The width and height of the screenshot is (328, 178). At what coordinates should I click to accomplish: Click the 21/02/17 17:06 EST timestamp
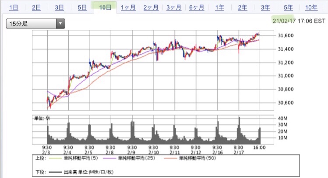[x=299, y=21]
